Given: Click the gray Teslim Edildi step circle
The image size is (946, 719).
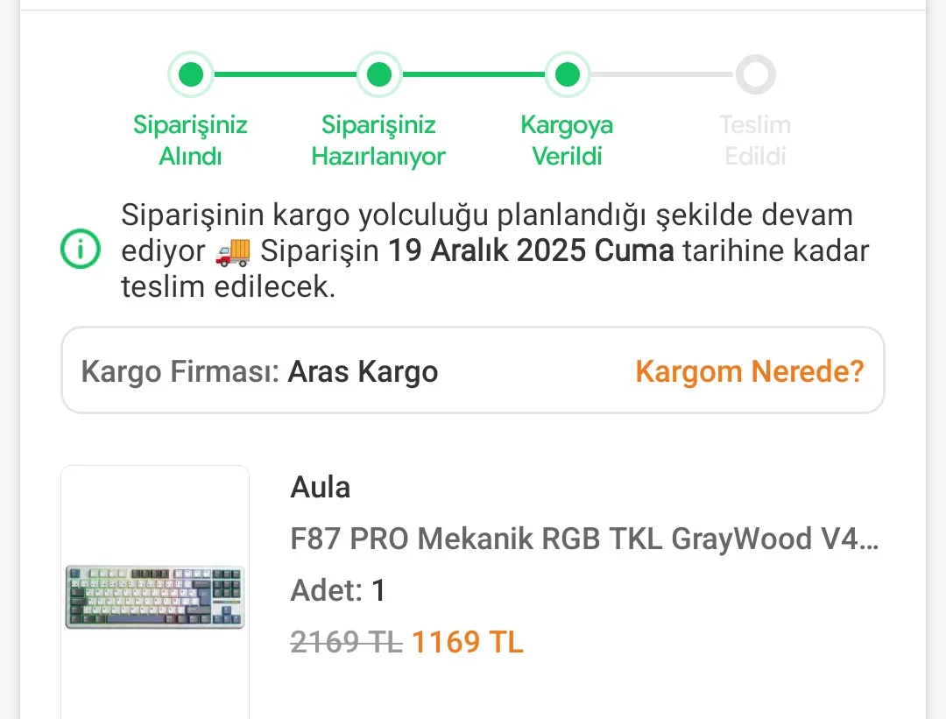Looking at the screenshot, I should [755, 74].
